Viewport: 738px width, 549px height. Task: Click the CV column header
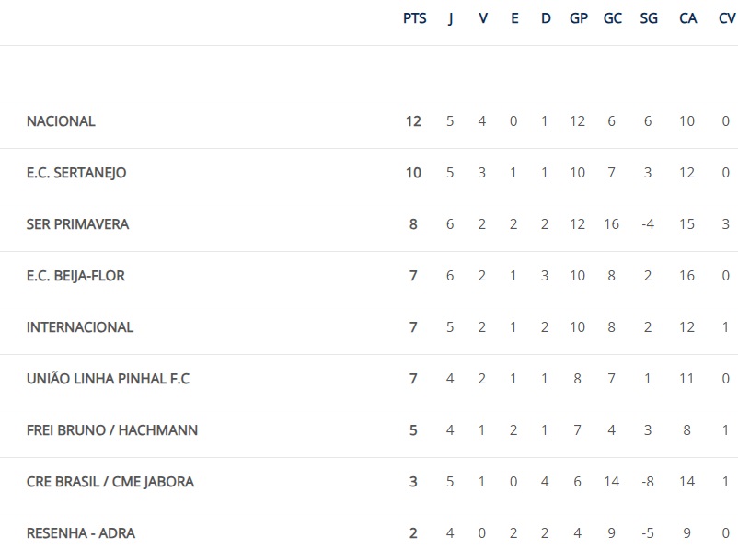click(x=727, y=18)
